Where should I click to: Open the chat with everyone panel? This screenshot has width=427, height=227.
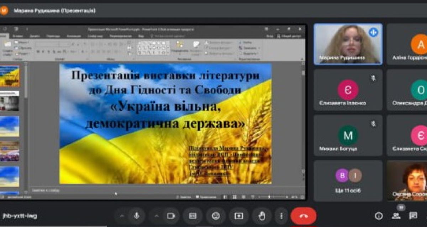tap(413, 216)
